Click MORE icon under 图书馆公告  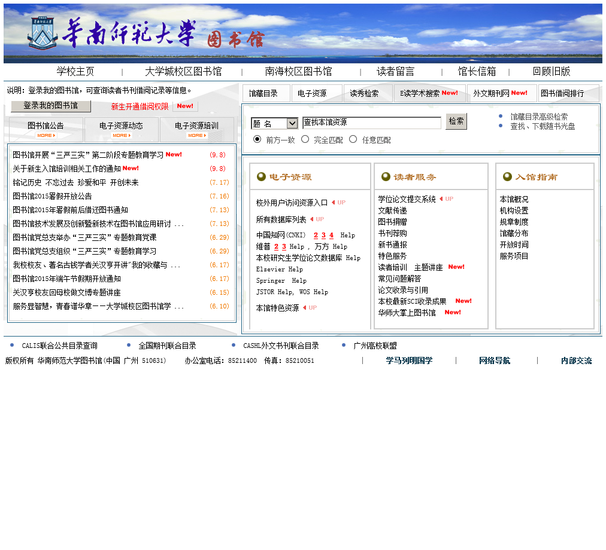(x=46, y=136)
